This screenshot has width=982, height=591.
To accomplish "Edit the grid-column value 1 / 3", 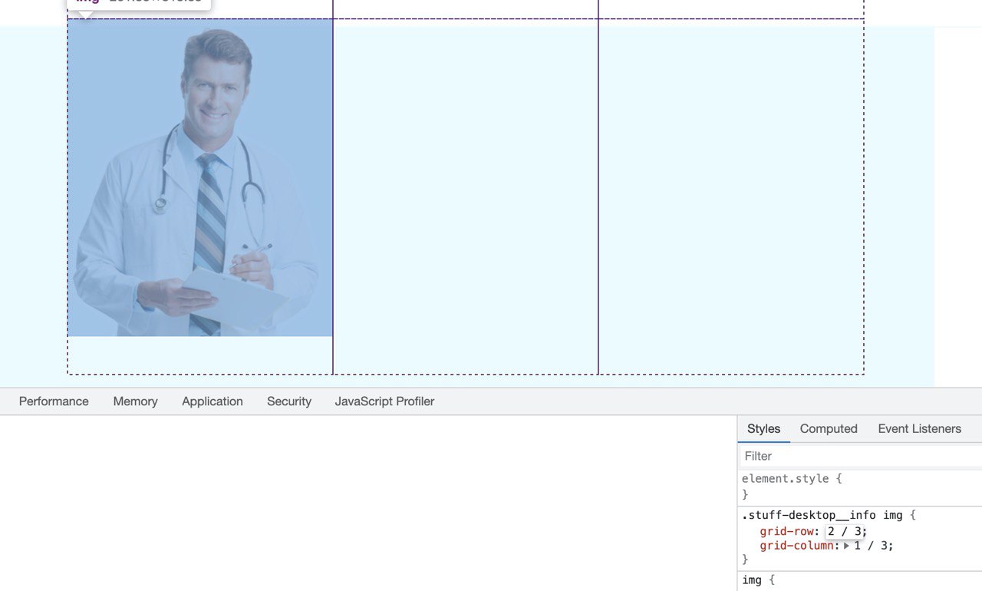I will (x=872, y=546).
